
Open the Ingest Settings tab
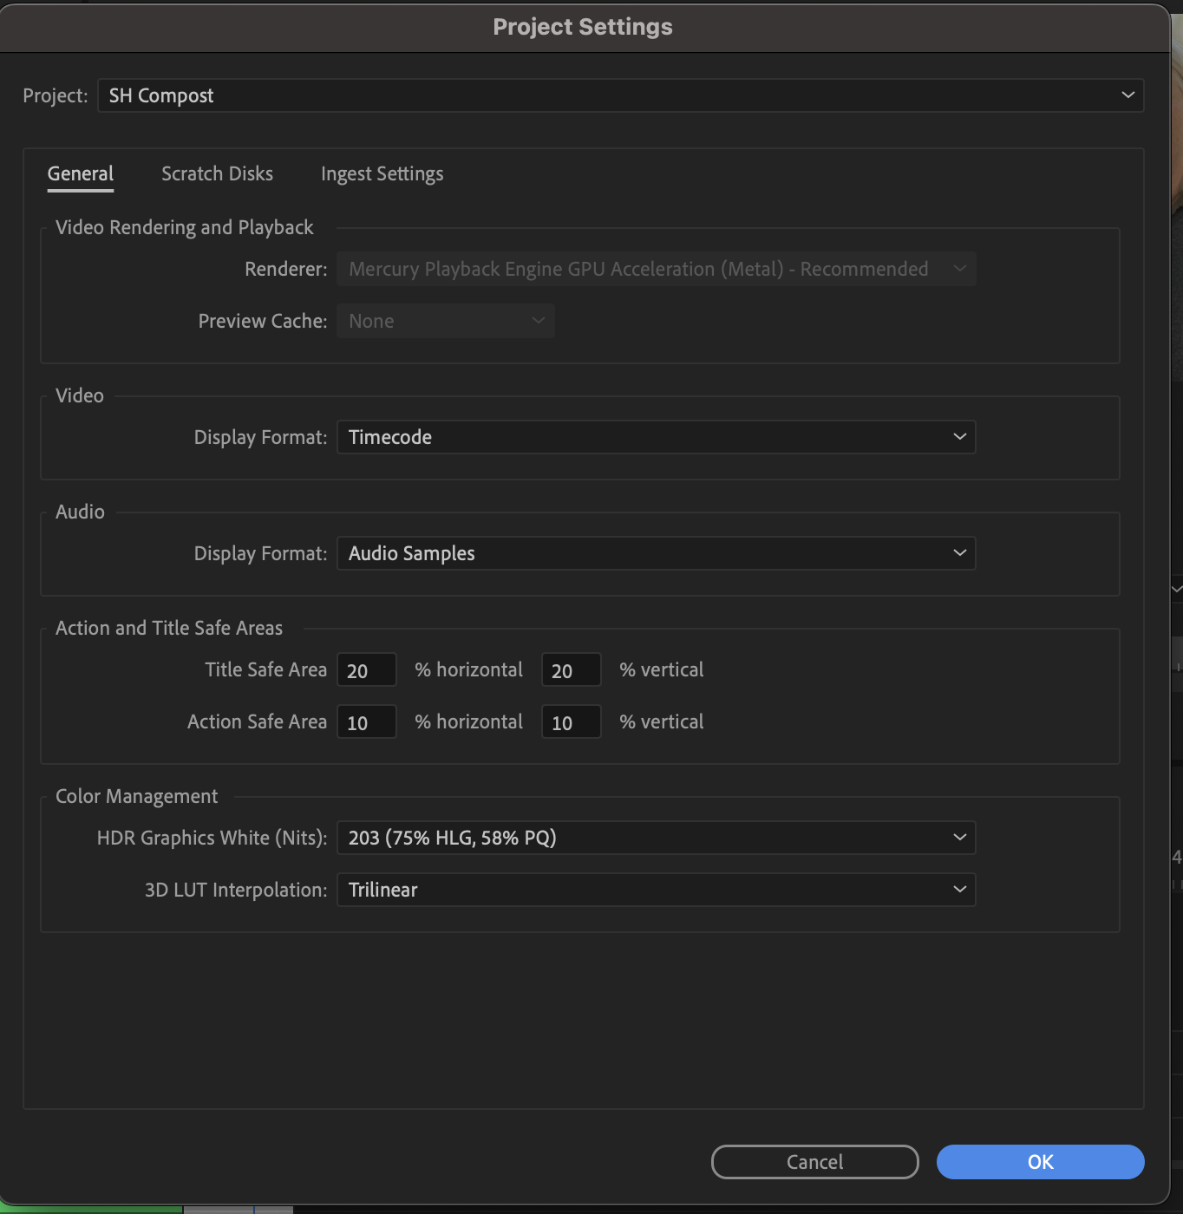pos(382,173)
